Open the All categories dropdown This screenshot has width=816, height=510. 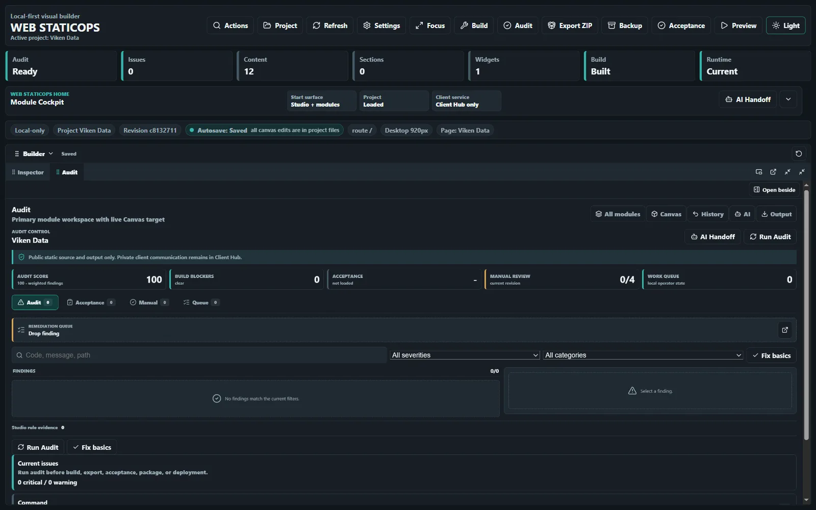(643, 355)
